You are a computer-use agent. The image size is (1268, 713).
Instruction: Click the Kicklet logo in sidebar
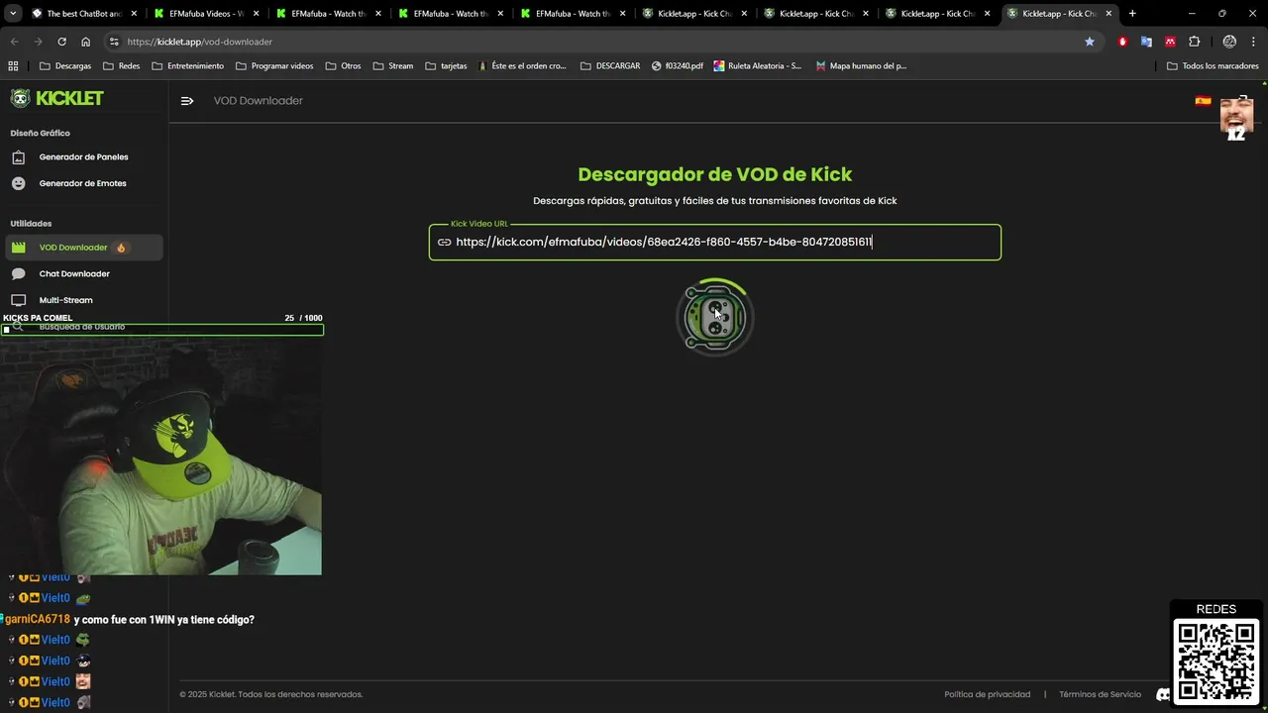point(56,98)
